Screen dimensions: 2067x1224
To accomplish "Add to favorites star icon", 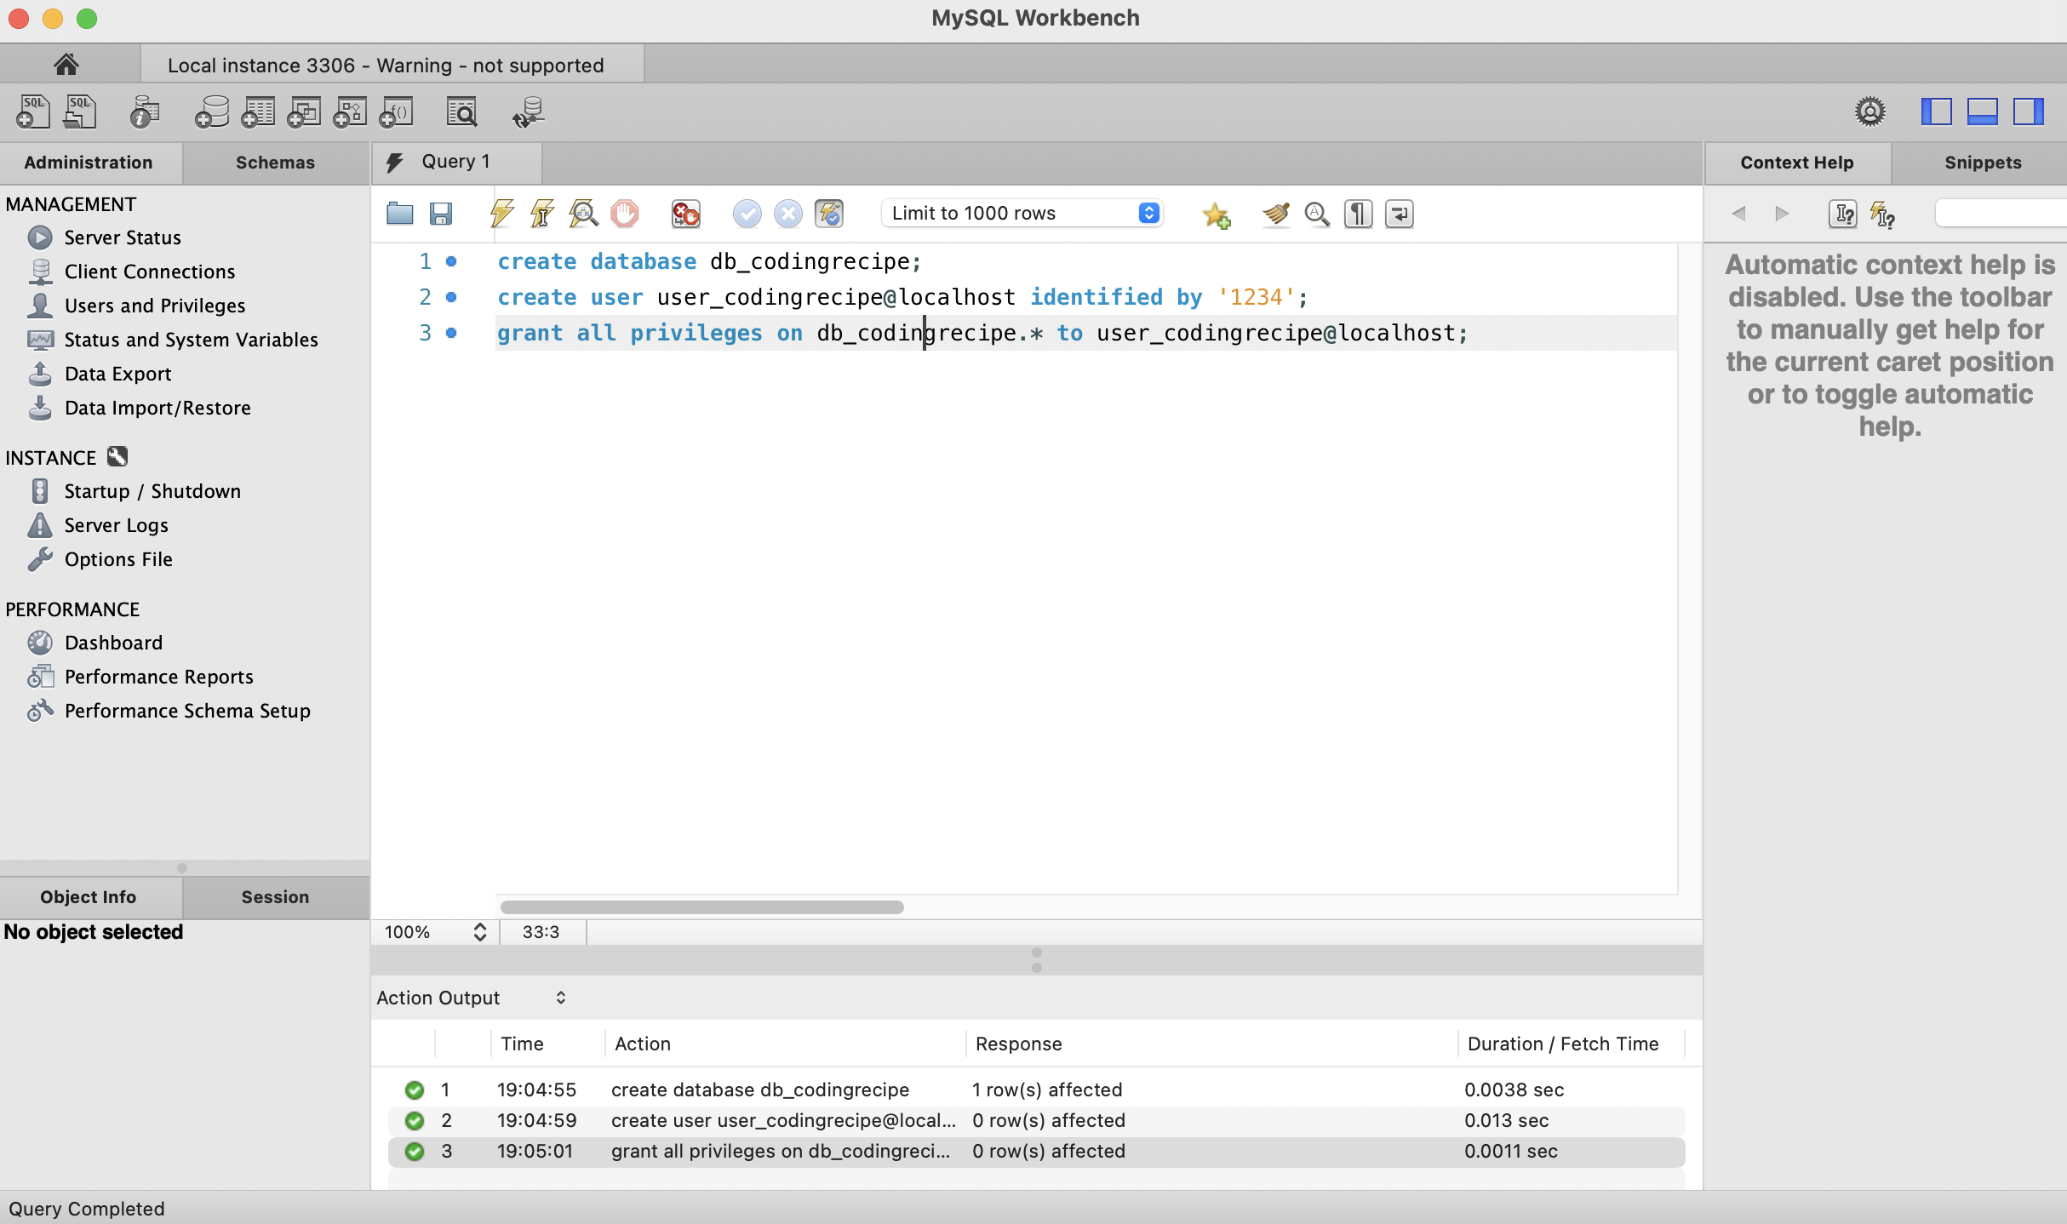I will (x=1216, y=214).
